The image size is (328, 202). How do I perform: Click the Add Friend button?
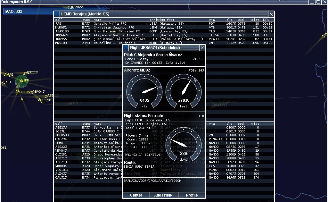click(164, 195)
